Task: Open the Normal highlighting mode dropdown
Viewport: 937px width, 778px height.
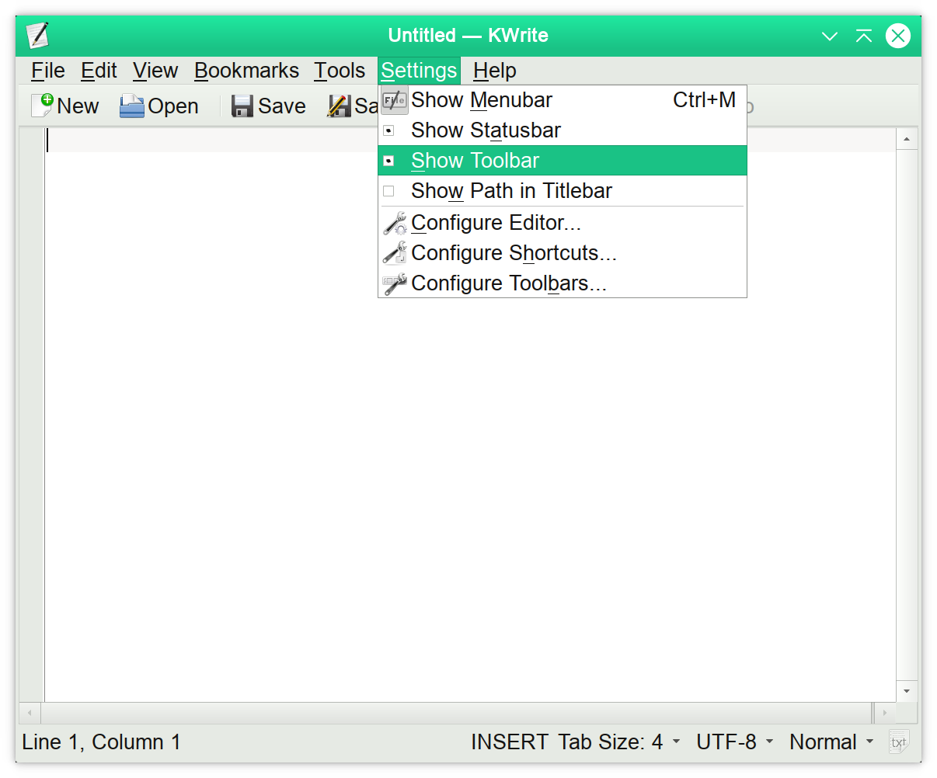Action: pyautogui.click(x=831, y=742)
